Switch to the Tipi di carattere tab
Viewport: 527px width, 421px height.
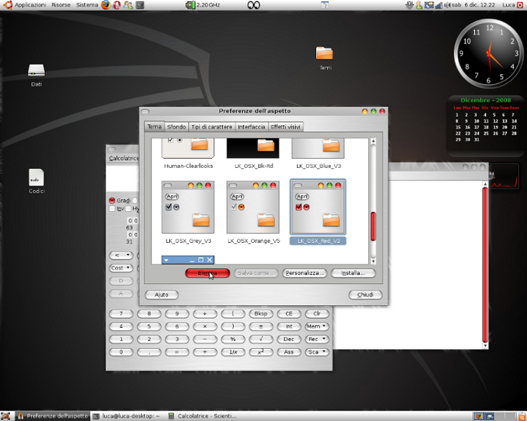212,126
